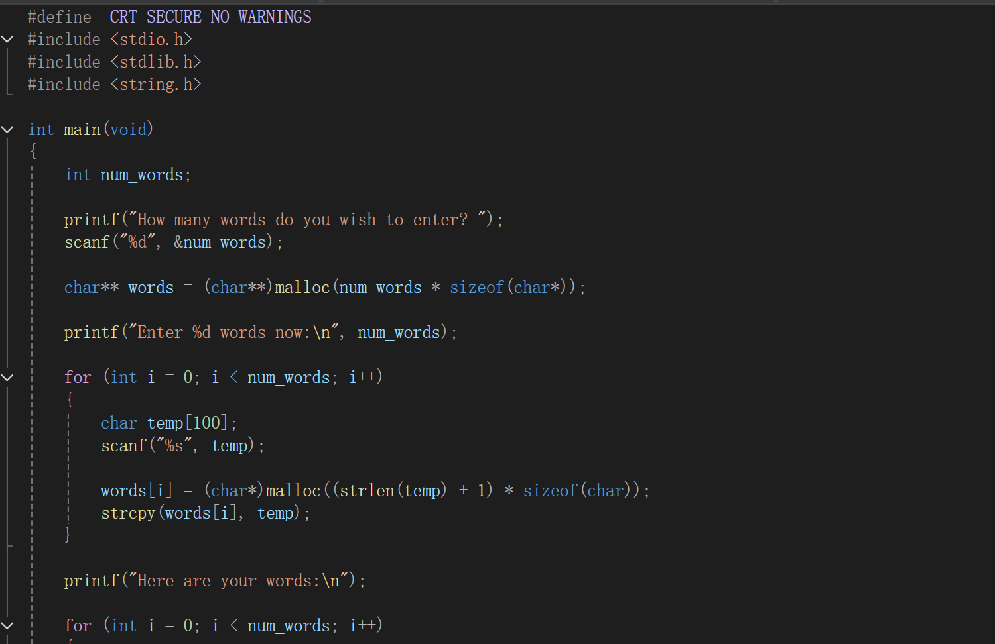Click the main function name
Image resolution: width=995 pixels, height=644 pixels.
pyautogui.click(x=82, y=130)
